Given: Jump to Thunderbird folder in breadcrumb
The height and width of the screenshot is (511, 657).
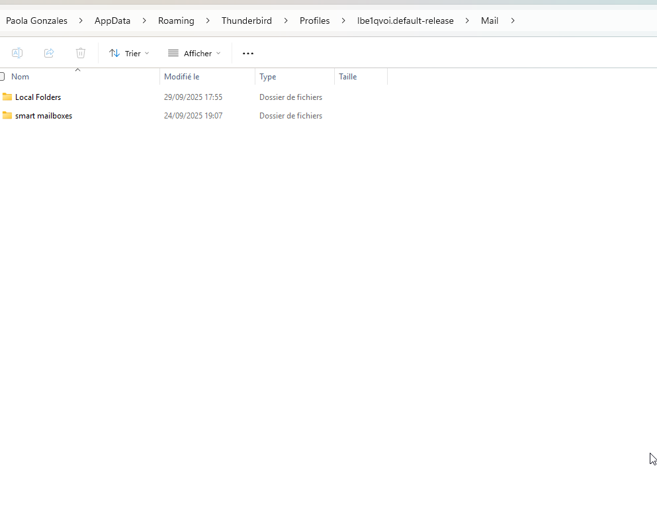Looking at the screenshot, I should point(246,21).
